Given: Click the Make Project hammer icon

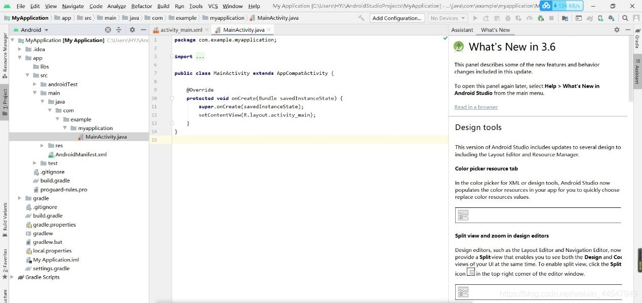Looking at the screenshot, I should click(361, 18).
